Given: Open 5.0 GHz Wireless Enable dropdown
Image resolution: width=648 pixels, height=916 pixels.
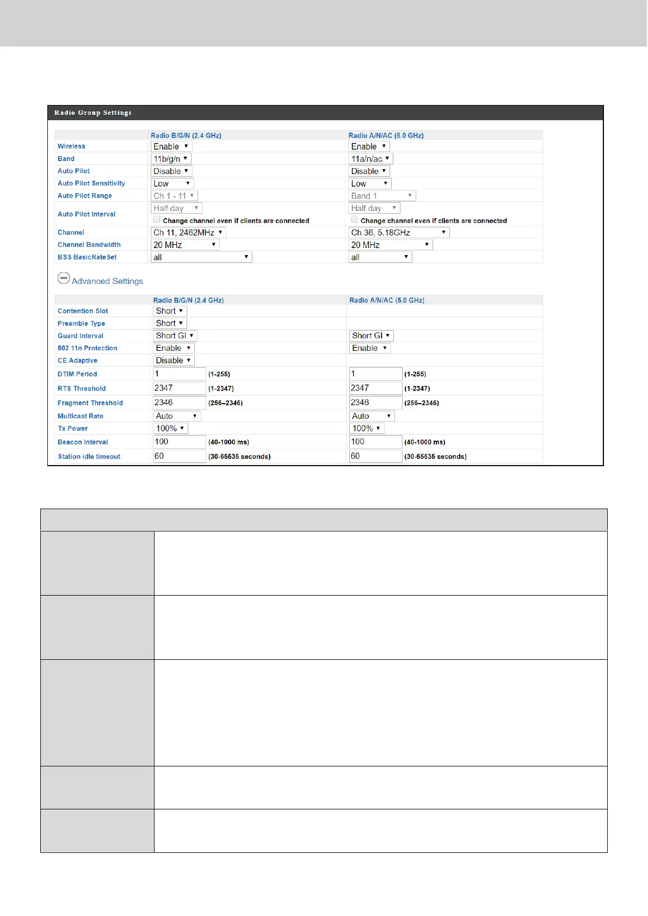Looking at the screenshot, I should pyautogui.click(x=369, y=146).
